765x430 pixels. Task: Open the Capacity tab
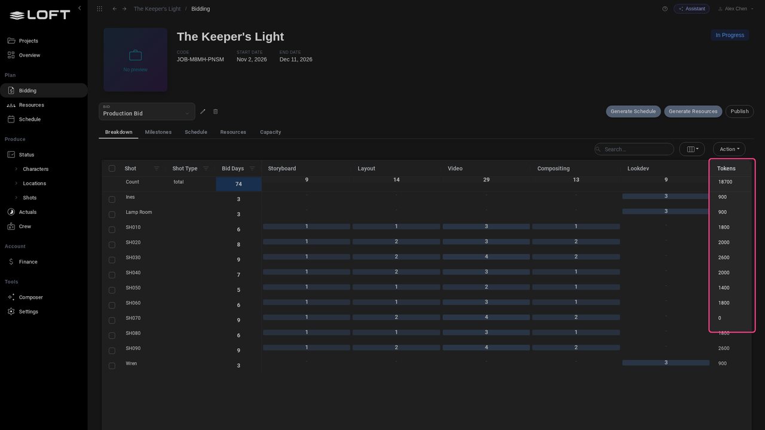pos(270,132)
